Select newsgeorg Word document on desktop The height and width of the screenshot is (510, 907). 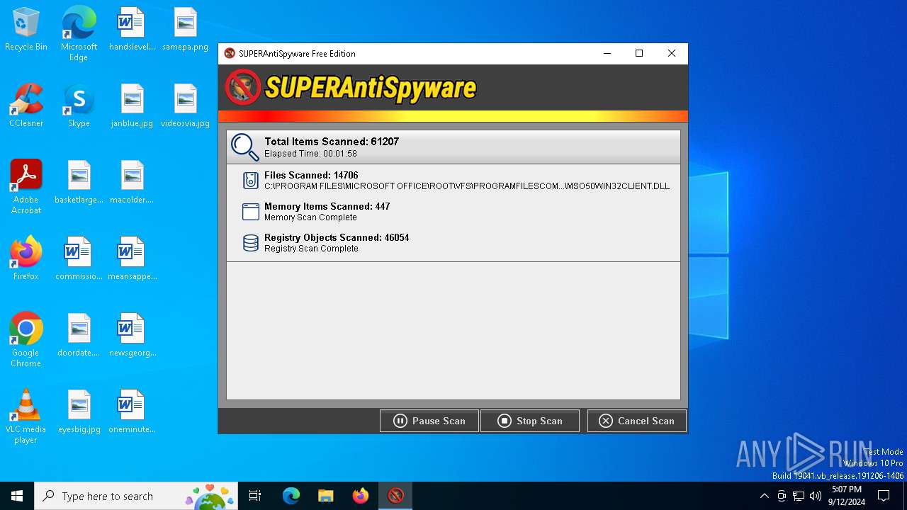point(132,336)
